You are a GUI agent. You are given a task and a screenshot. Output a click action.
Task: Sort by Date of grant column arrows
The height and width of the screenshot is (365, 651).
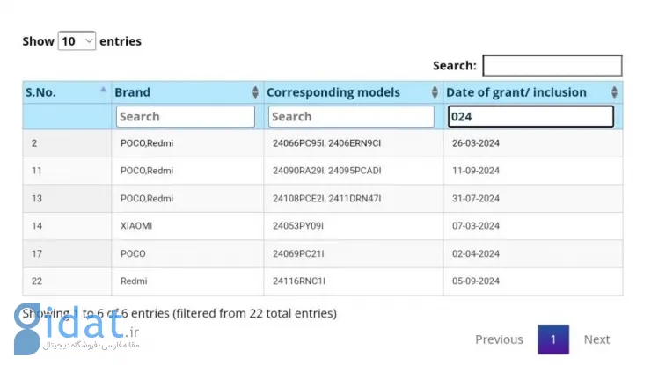614,92
